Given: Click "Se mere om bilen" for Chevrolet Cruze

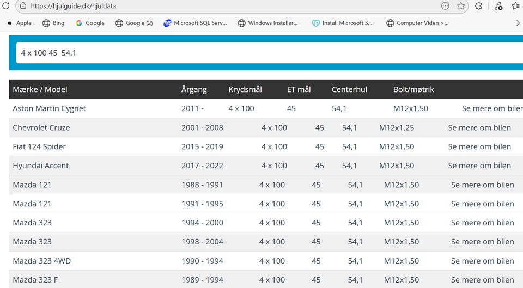Looking at the screenshot, I should pyautogui.click(x=479, y=127).
